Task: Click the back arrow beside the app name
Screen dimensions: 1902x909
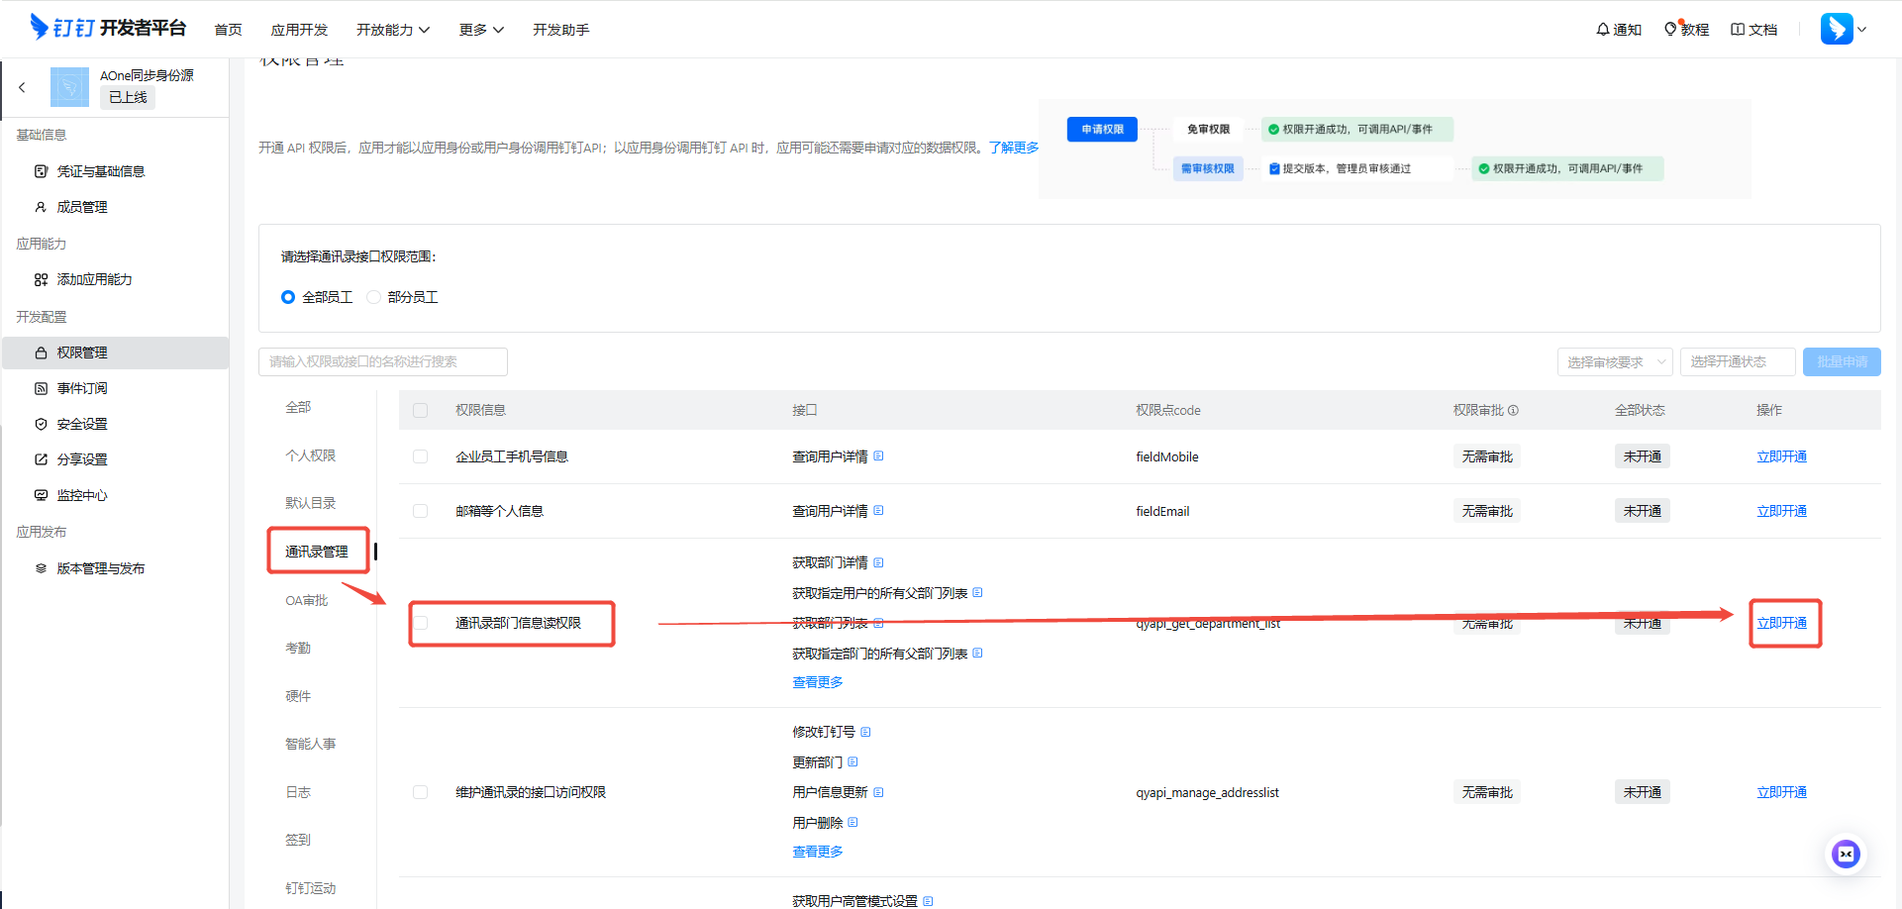Action: [x=22, y=87]
